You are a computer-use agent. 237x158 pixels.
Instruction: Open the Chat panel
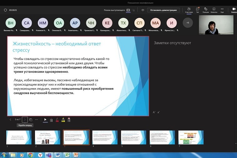pyautogui.click(x=197, y=10)
